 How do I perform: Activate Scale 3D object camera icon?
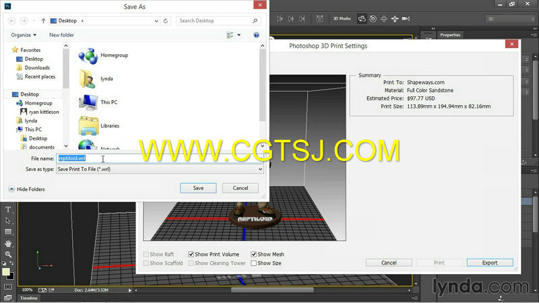(x=406, y=19)
